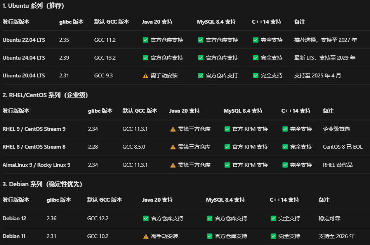Click the heading '3. Debian 系列 (稳定性优先)'
The height and width of the screenshot is (245, 370).
coord(42,184)
